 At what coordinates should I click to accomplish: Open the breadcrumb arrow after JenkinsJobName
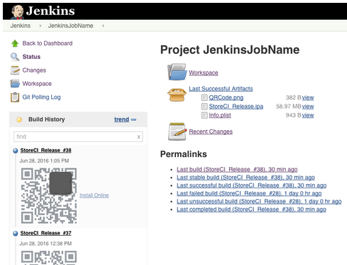tap(103, 26)
